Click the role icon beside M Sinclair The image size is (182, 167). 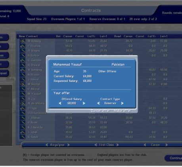click(23, 84)
